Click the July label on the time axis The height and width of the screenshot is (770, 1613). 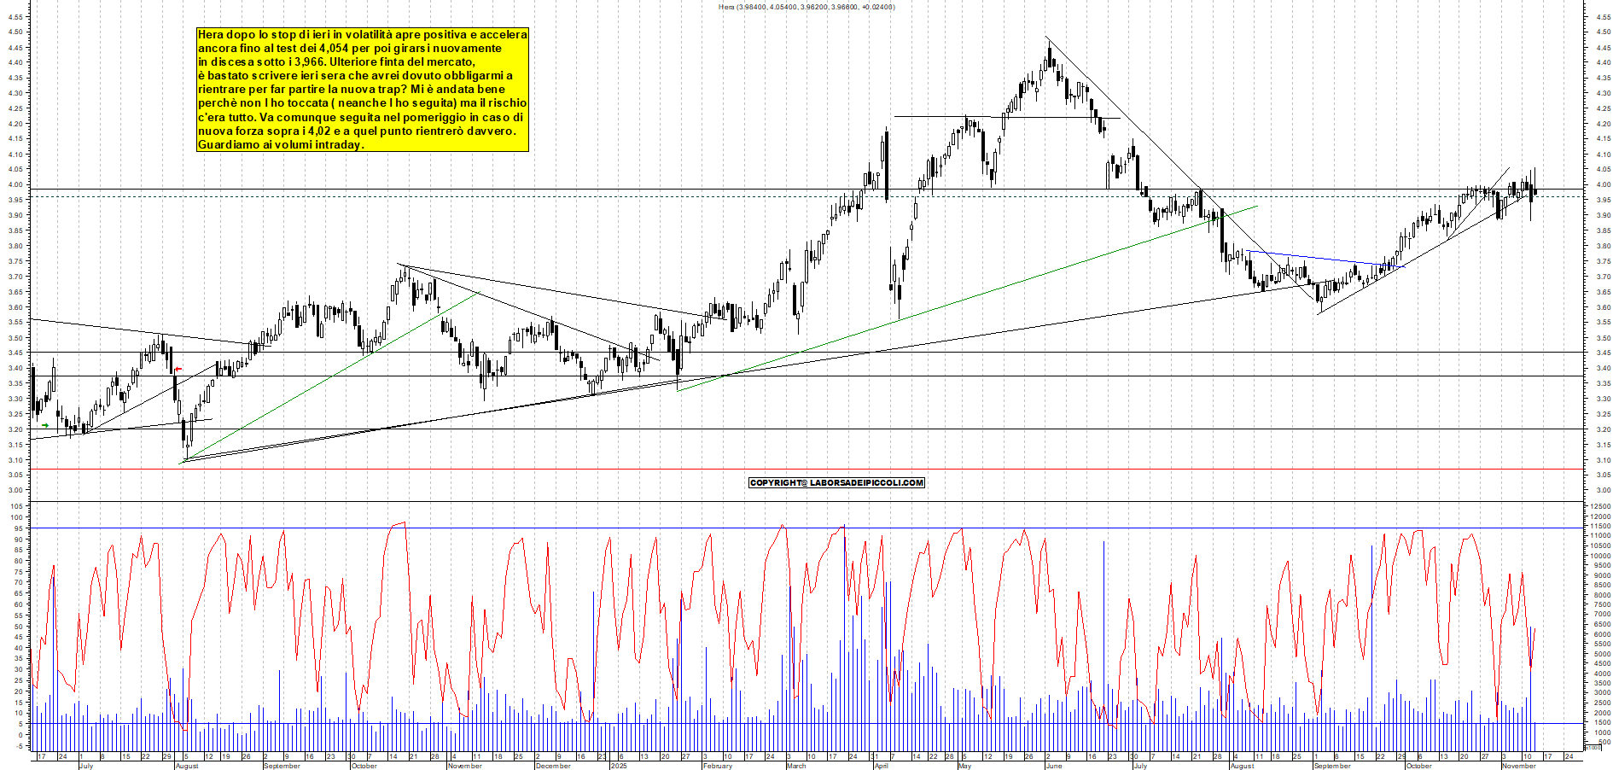(x=85, y=766)
